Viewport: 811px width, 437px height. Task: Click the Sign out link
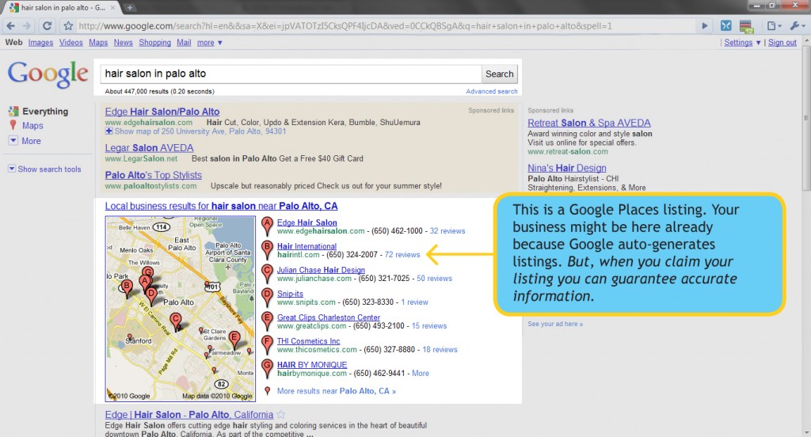[782, 43]
